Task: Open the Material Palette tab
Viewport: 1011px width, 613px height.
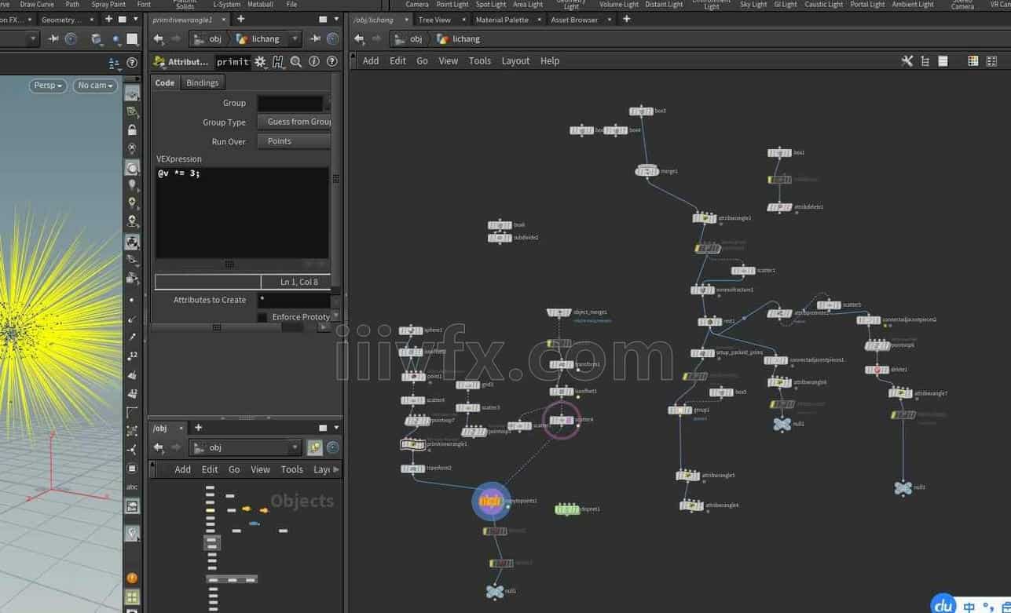Action: click(x=502, y=20)
